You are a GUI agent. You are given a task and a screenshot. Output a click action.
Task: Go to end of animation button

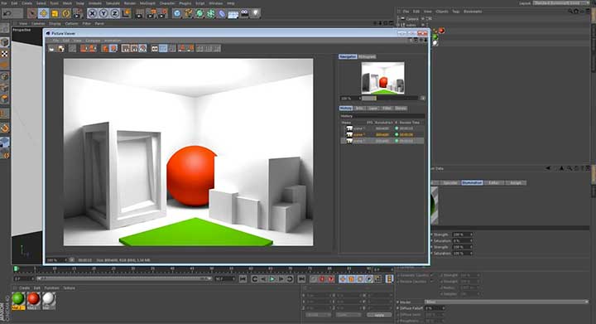coord(301,279)
